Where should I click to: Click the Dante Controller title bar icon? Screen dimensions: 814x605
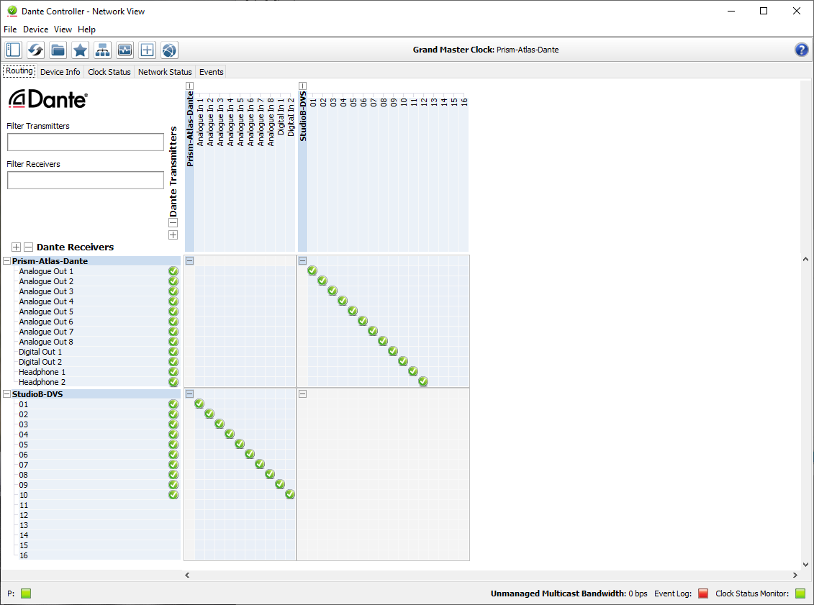click(12, 11)
